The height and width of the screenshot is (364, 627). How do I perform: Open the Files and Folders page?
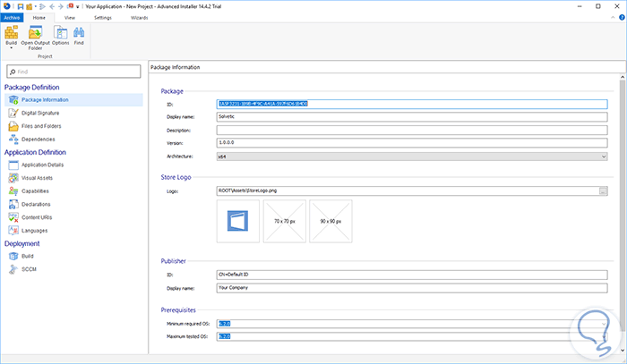pyautogui.click(x=39, y=126)
